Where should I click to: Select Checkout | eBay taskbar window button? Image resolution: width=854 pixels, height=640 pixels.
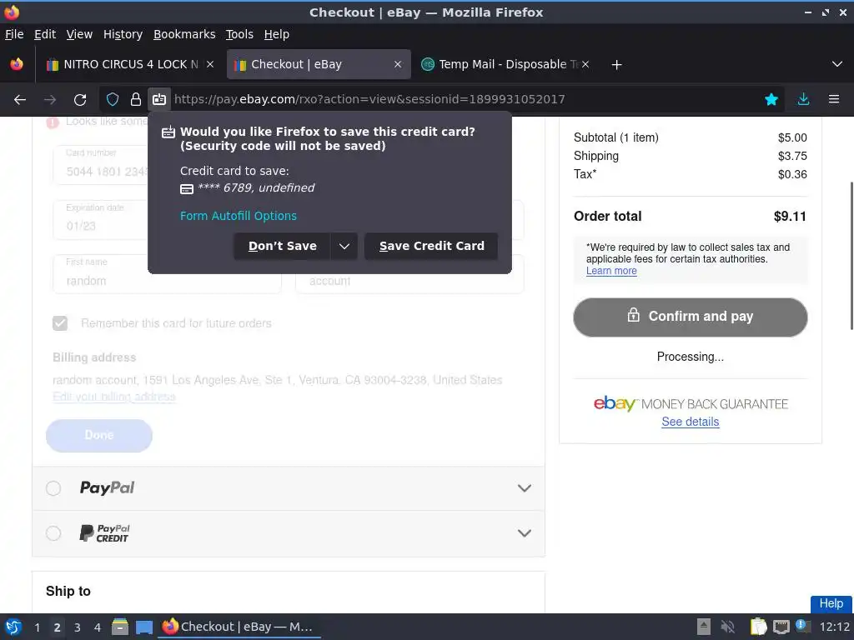(239, 627)
